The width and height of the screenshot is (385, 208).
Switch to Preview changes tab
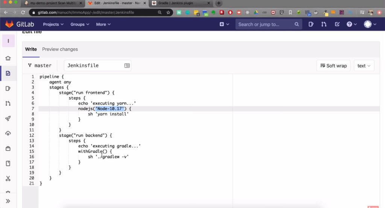click(x=60, y=49)
